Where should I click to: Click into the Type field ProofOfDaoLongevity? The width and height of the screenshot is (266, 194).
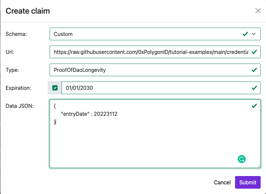tap(155, 70)
